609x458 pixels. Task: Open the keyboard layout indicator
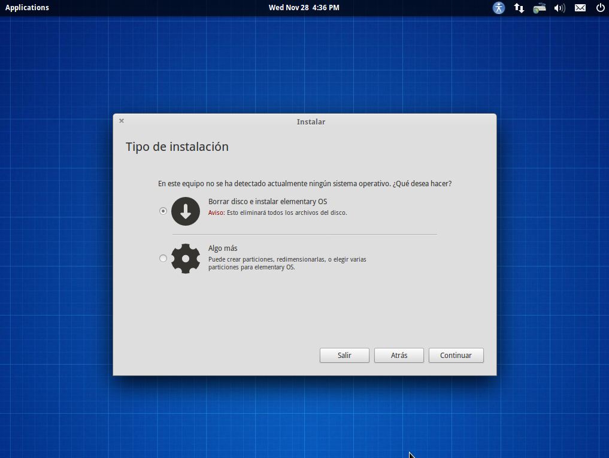[540, 8]
